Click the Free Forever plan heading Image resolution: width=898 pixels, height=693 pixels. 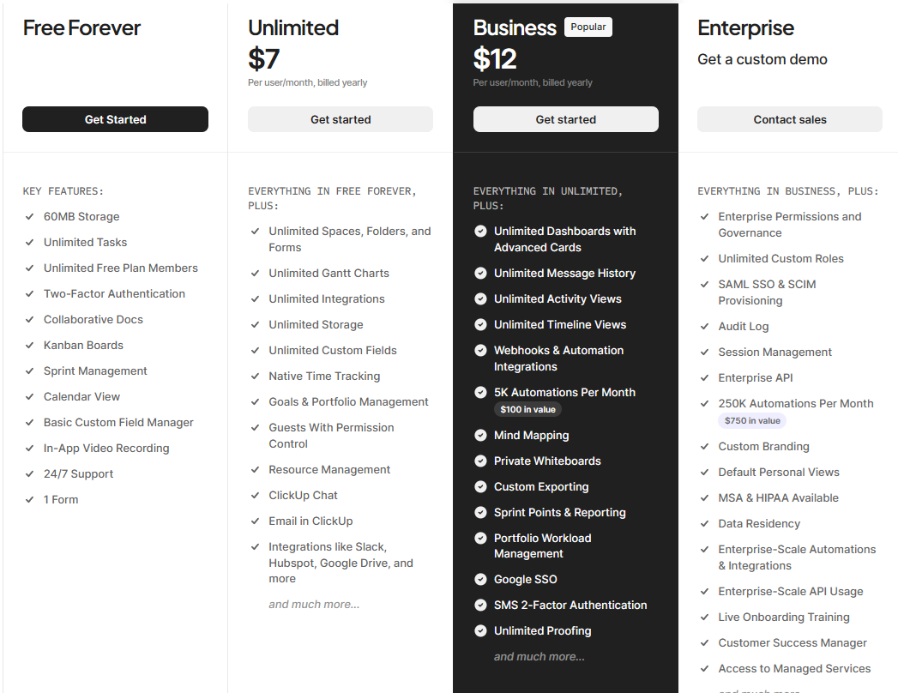tap(81, 28)
